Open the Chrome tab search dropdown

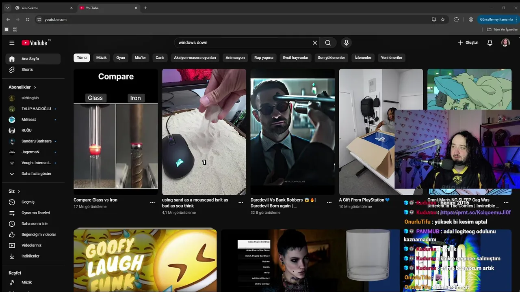[x=7, y=8]
